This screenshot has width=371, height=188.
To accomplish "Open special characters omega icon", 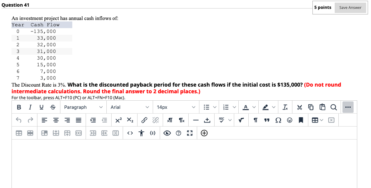I will pos(278,120).
